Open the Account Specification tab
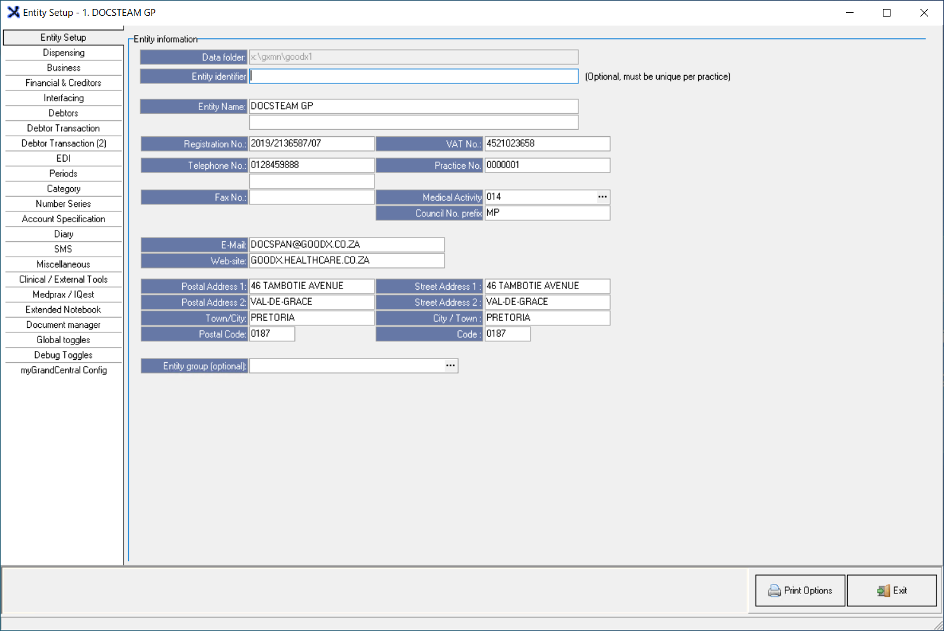 (63, 219)
